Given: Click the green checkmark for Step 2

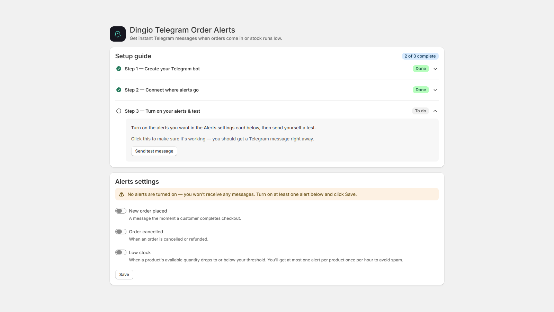Looking at the screenshot, I should coord(119,90).
